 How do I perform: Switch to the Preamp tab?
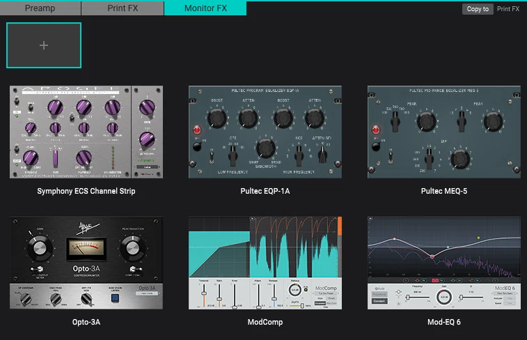click(x=40, y=8)
